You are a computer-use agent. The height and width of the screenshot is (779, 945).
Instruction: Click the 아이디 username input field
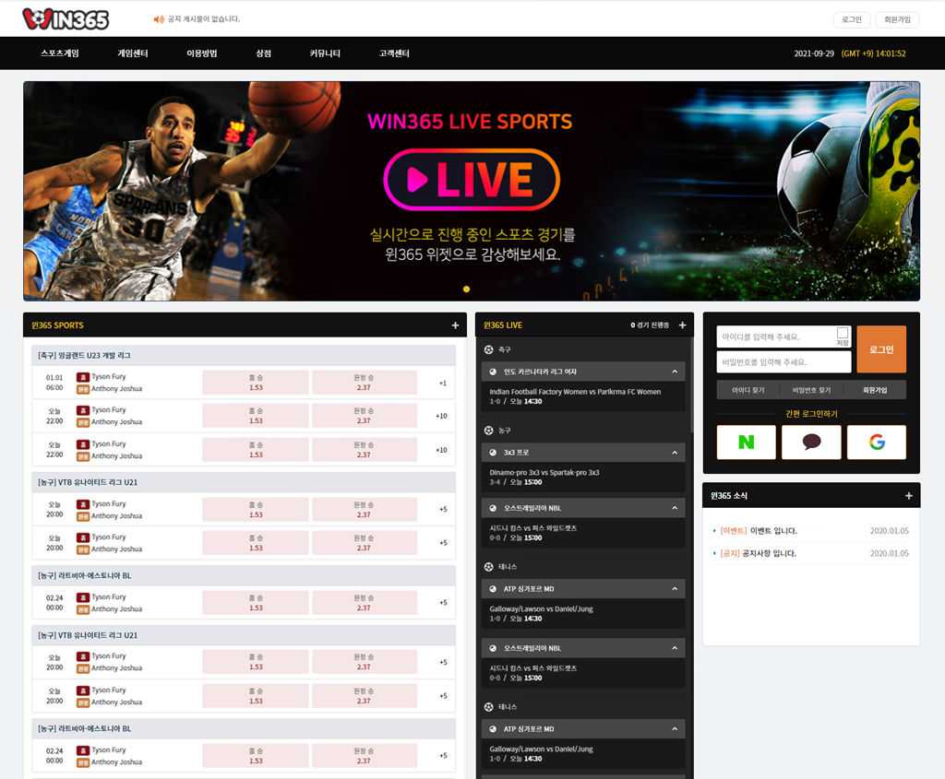(775, 337)
